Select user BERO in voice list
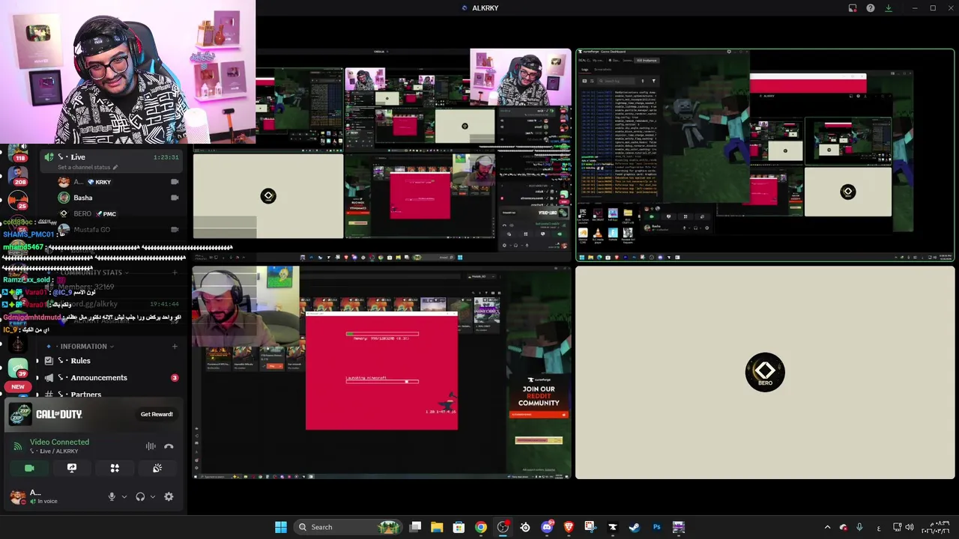The width and height of the screenshot is (959, 539). coord(82,214)
